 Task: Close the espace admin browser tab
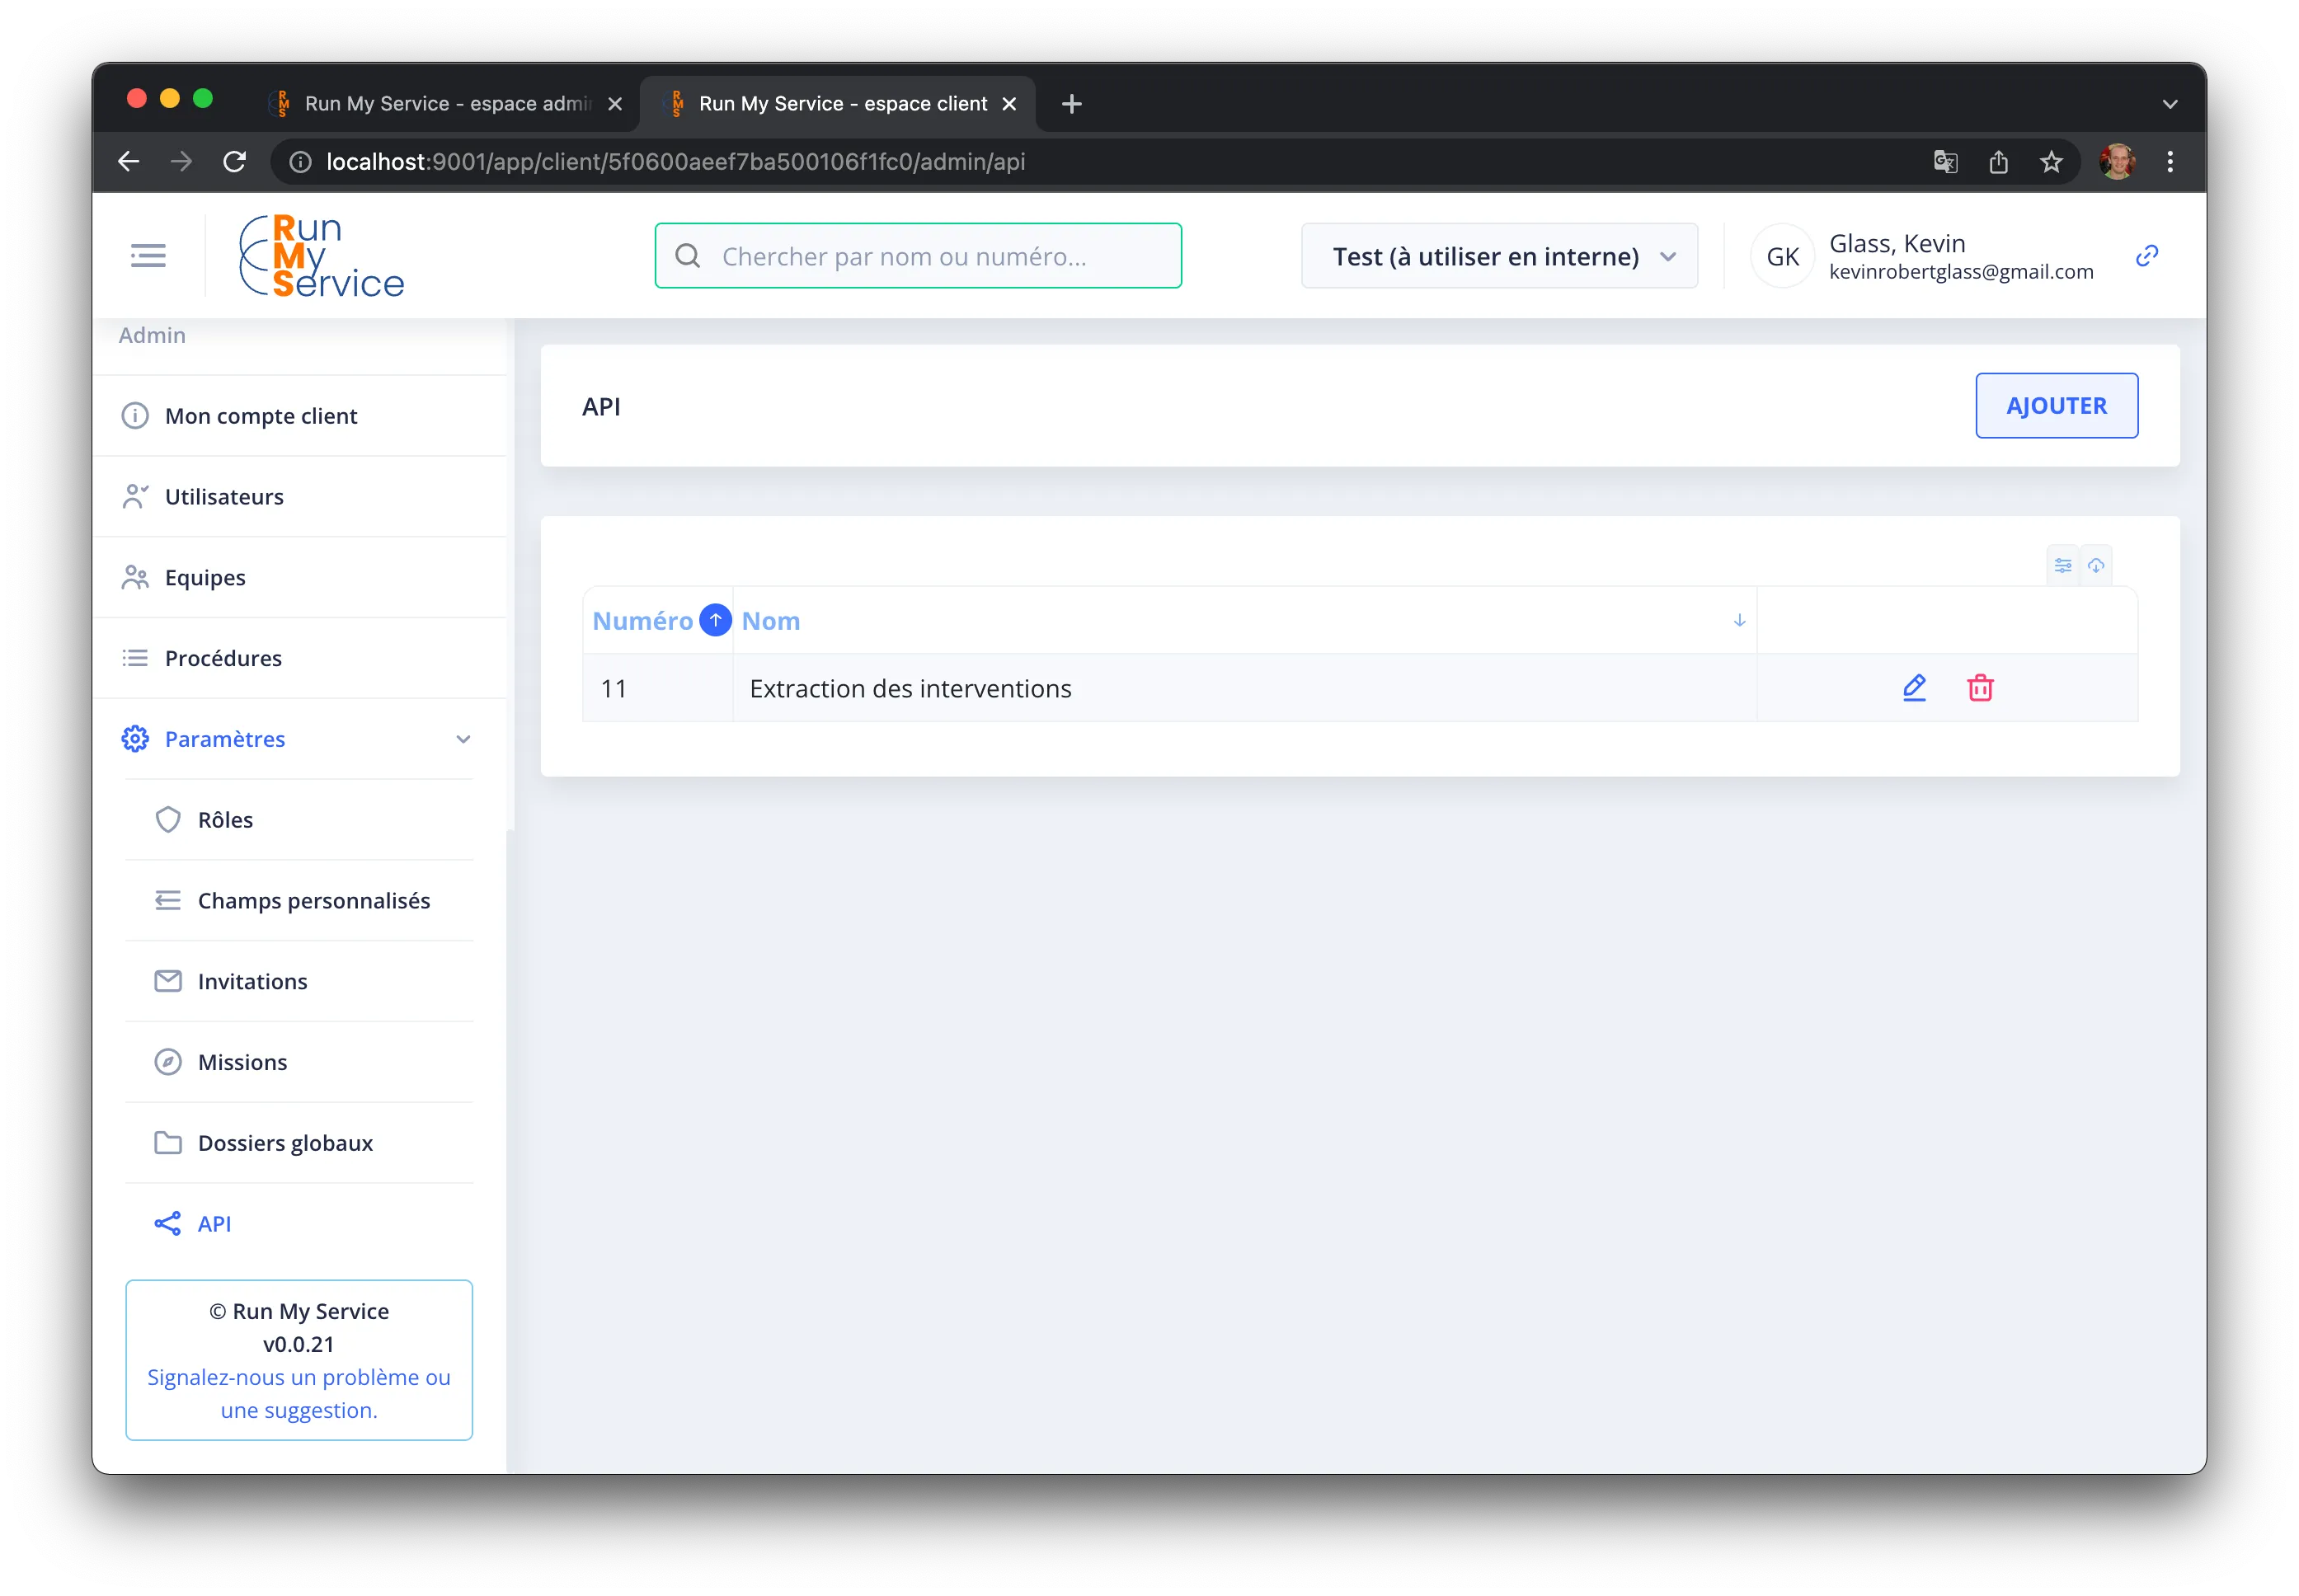615,103
